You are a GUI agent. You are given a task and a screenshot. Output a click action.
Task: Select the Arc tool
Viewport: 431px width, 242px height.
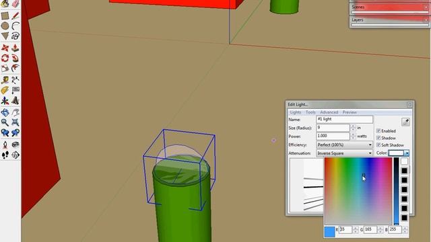15,26
